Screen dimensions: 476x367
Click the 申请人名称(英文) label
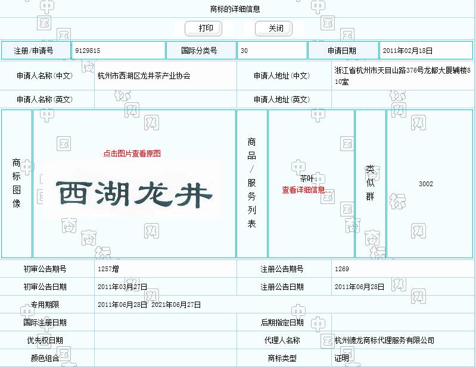[x=45, y=99]
